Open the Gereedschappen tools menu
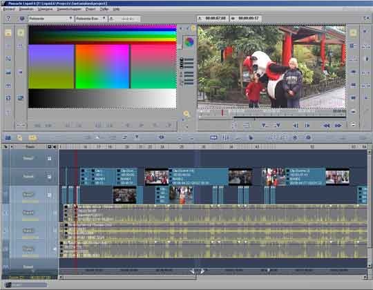 (69, 9)
